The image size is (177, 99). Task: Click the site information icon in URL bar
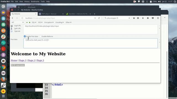[22, 18]
